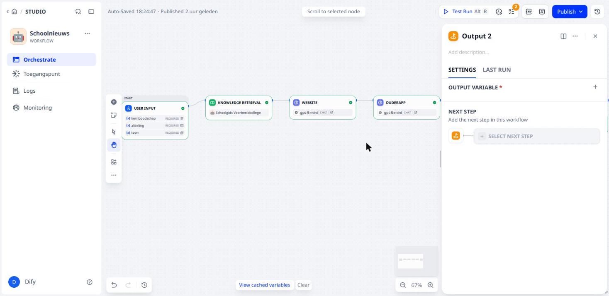
Task: Open change history icon near undo
Action: tap(144, 285)
